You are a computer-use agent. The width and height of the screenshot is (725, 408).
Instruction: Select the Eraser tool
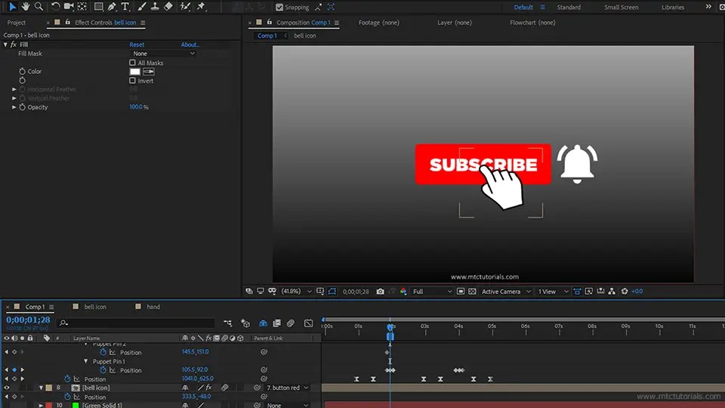coord(168,7)
